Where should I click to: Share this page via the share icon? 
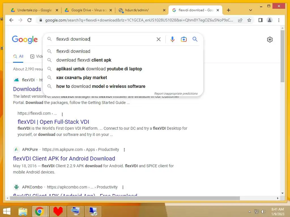tap(240, 20)
